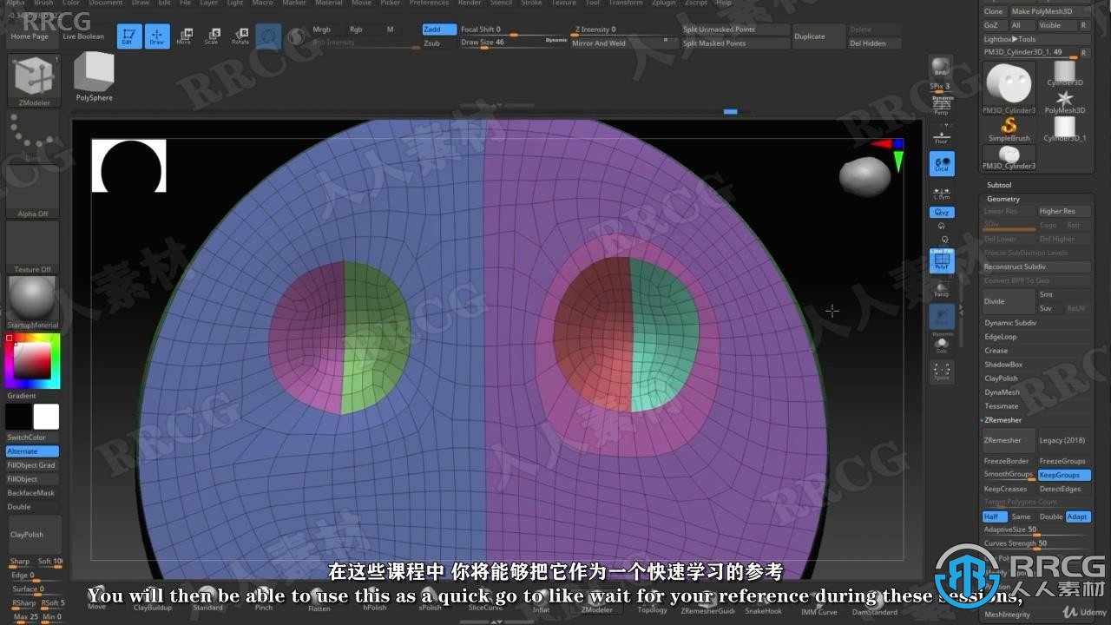
Task: Open the Preferences menu
Action: [x=429, y=3]
